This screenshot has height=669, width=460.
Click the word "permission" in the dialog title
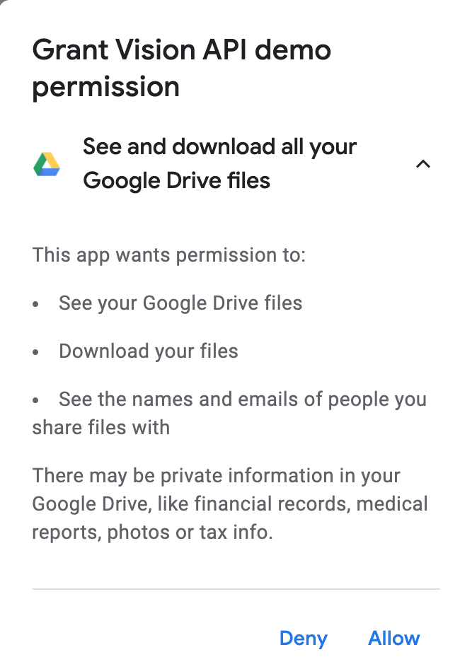pyautogui.click(x=106, y=88)
